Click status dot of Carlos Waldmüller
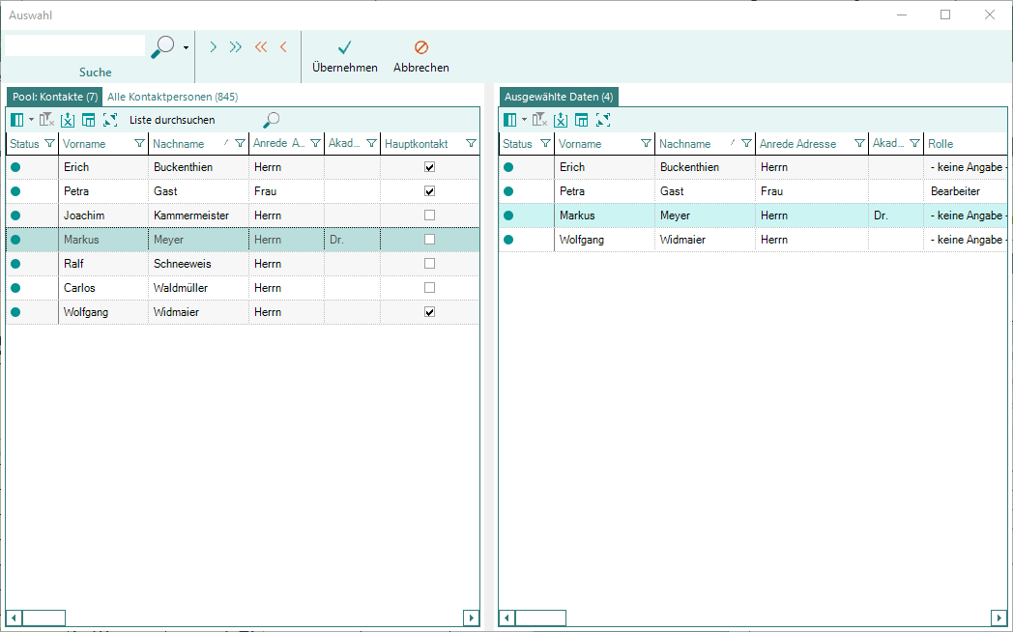Screen dimensions: 1013x632 click(15, 288)
